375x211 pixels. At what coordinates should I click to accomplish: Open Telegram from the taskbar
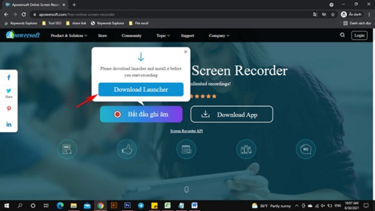[141, 206]
